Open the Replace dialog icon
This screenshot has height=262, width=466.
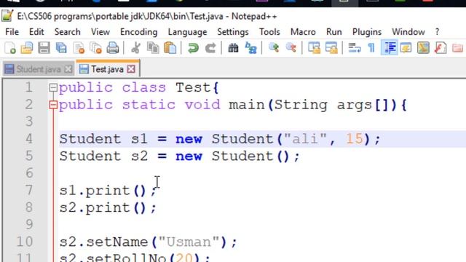[x=250, y=48]
